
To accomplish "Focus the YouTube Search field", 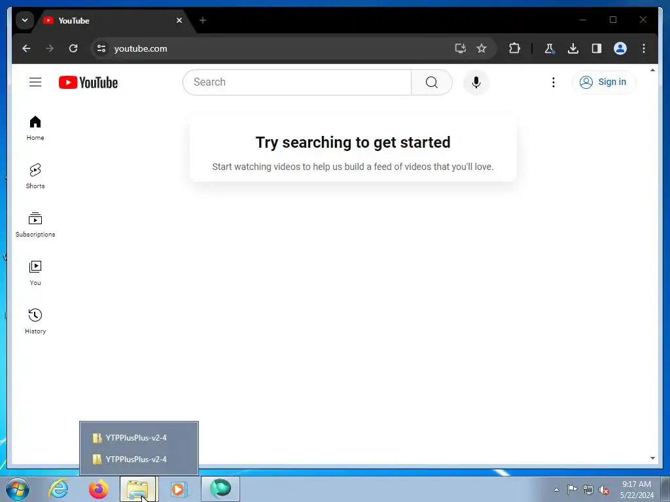I will (x=297, y=82).
